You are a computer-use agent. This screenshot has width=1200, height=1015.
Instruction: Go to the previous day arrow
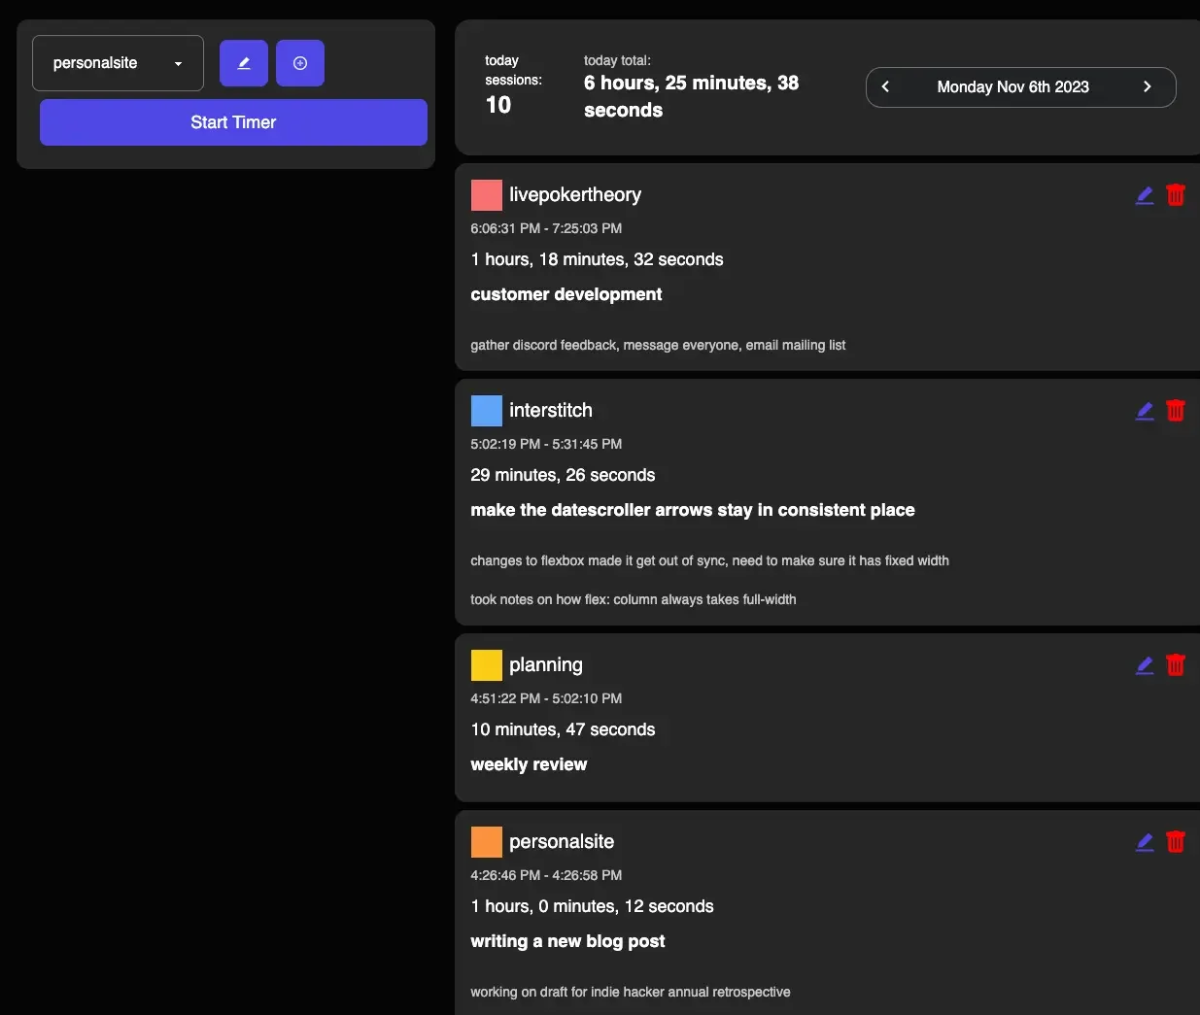tap(885, 86)
